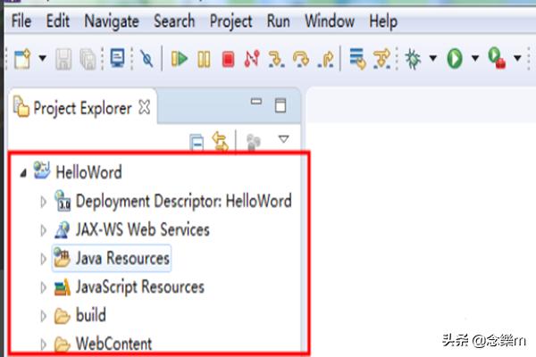Click the red Terminate stop icon

(x=228, y=59)
